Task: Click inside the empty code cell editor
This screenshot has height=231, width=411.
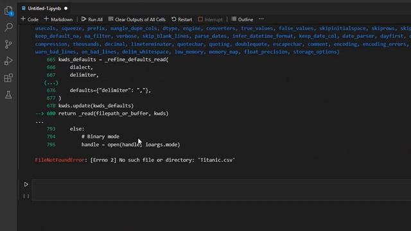Action: 221,190
